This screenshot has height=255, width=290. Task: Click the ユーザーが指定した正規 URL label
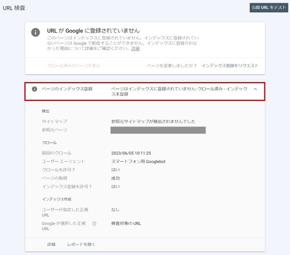pyautogui.click(x=65, y=212)
